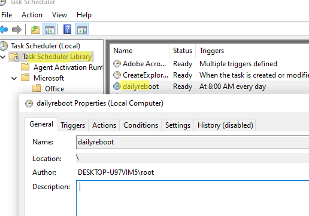Click the Microsoft folder icon

coord(25,78)
